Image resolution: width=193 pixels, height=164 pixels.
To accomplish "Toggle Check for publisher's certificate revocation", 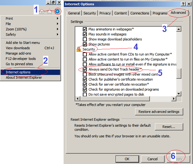I will 85,80.
